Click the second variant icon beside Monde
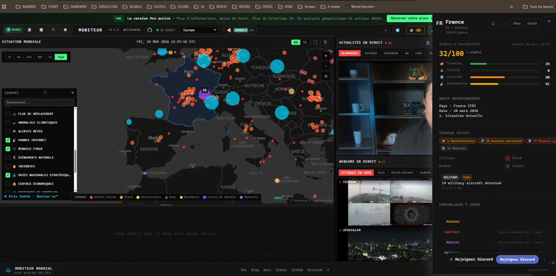This screenshot has width=556, height=276. click(x=29, y=30)
